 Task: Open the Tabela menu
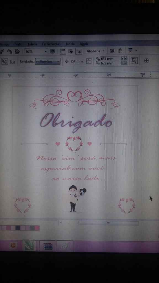32,44
